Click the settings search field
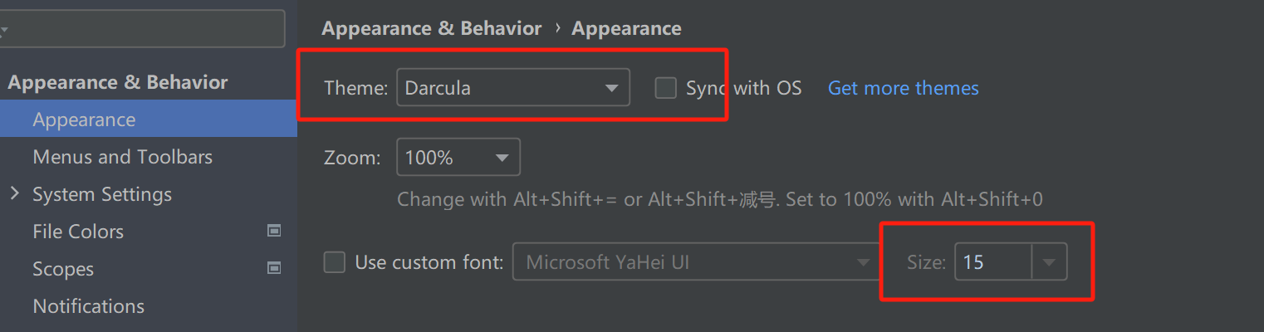 pos(145,29)
